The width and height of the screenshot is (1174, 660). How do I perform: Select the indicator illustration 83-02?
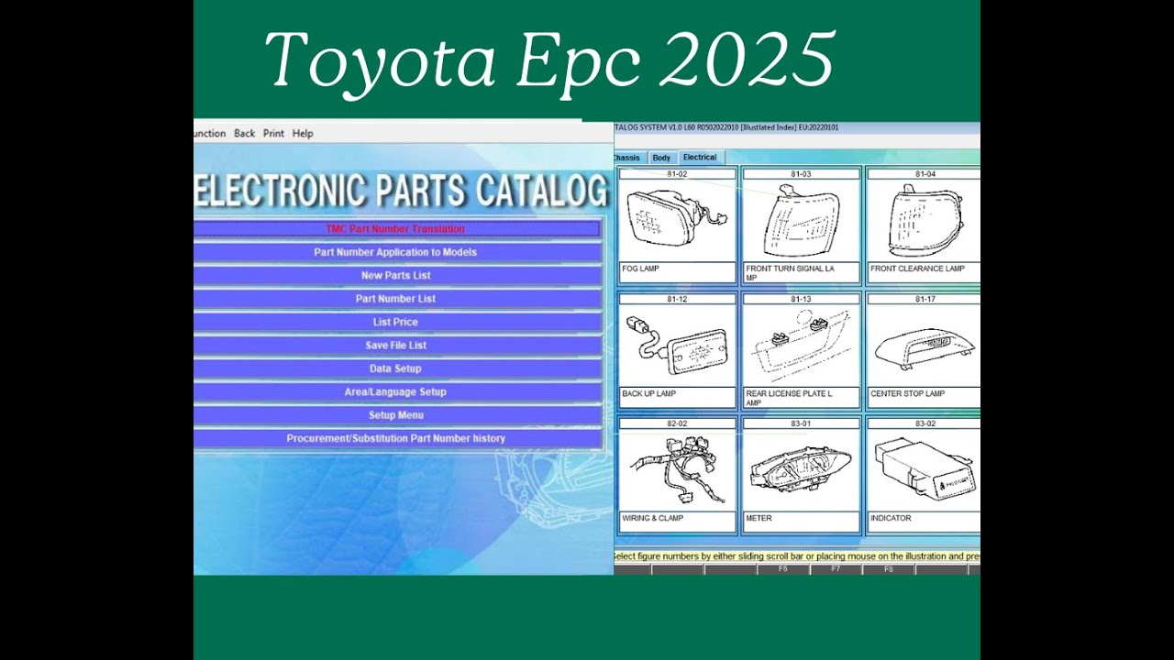924,469
